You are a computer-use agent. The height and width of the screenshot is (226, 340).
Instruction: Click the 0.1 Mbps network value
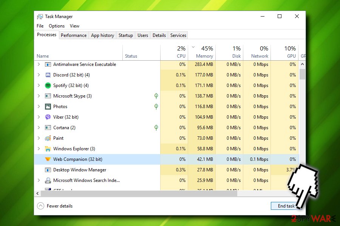[x=259, y=159]
